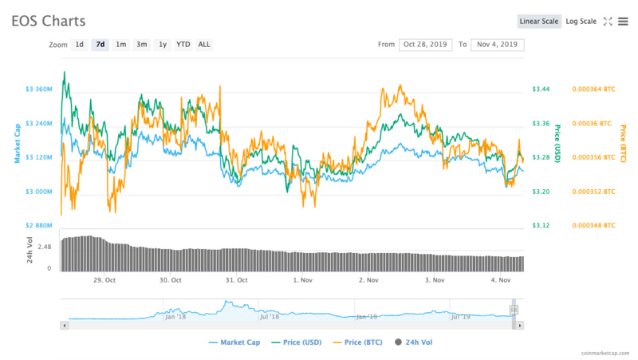Switch to Linear Scale
Viewport: 638px width, 360px height.
pyautogui.click(x=539, y=22)
